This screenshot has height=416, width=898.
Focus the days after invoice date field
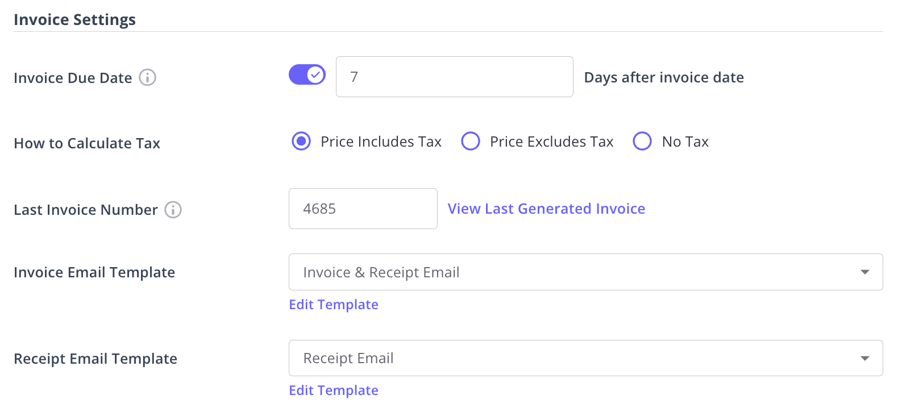coord(455,77)
